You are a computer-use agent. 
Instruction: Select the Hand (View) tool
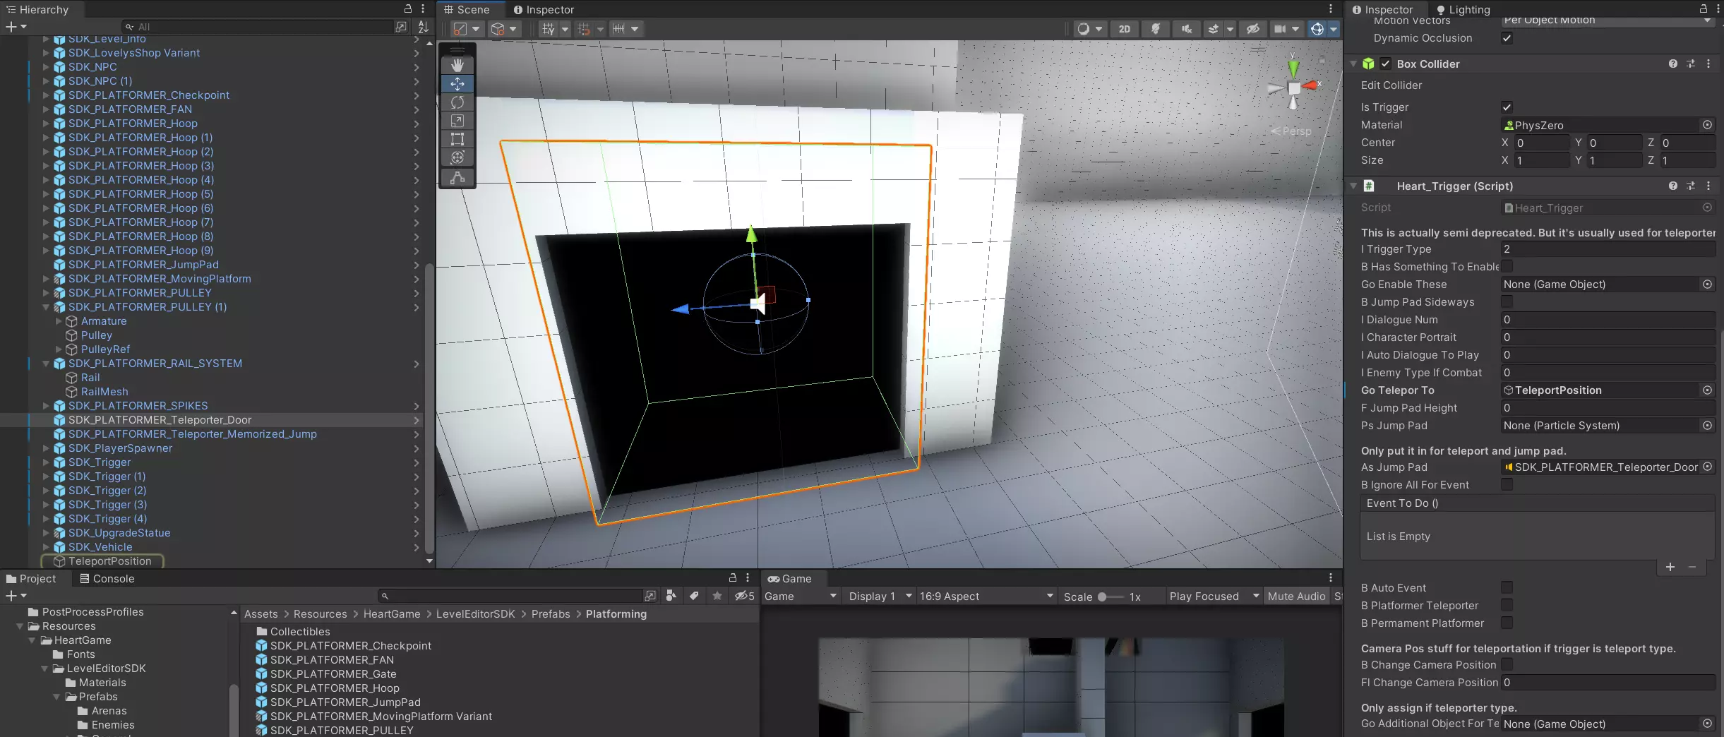457,65
